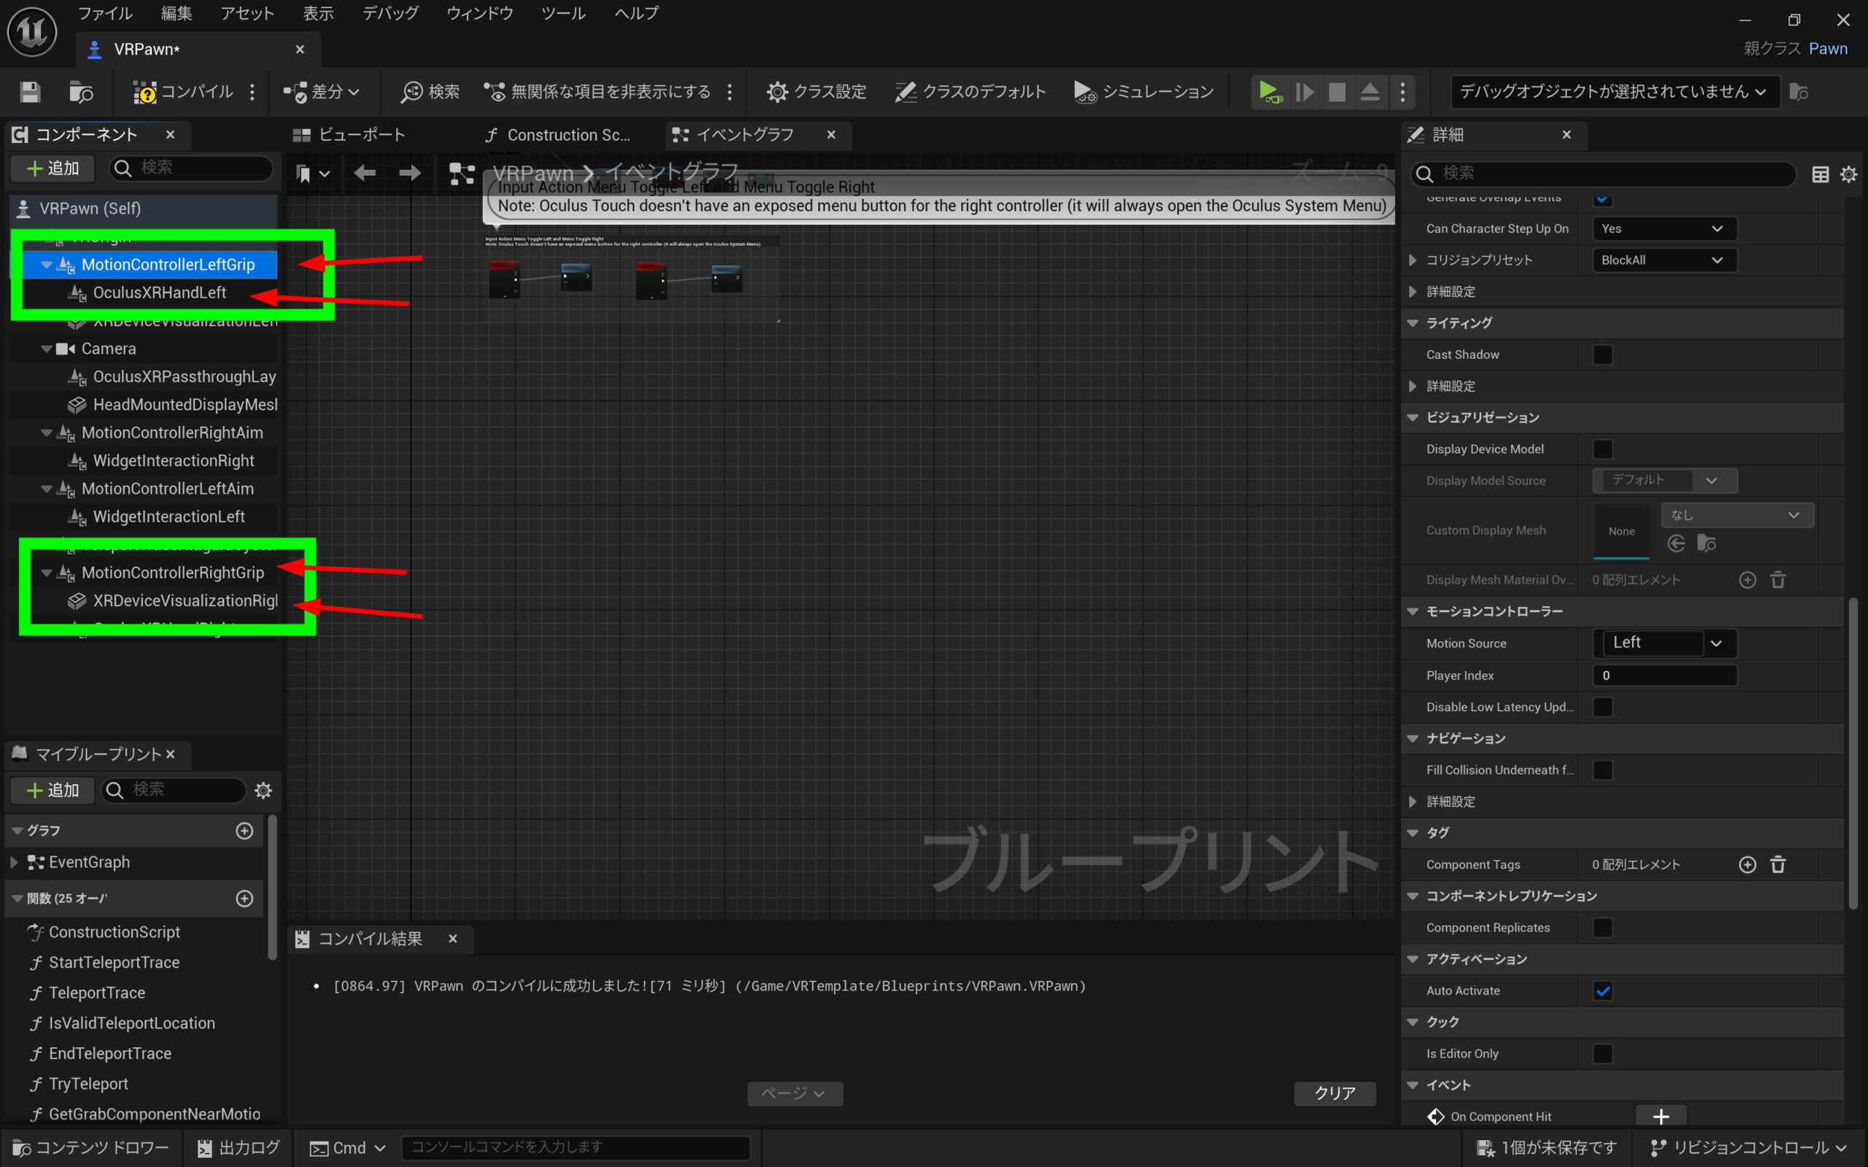Image resolution: width=1868 pixels, height=1167 pixels.
Task: Click the Save blueprint floppy icon
Action: click(x=30, y=92)
